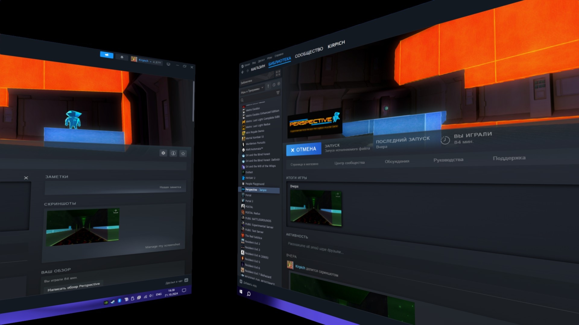
Task: Click the NVIDIA tray icon in taskbar
Action: (106, 303)
